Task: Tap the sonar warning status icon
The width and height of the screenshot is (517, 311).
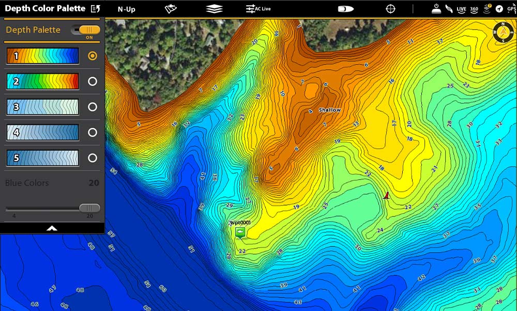Action: pyautogui.click(x=487, y=9)
